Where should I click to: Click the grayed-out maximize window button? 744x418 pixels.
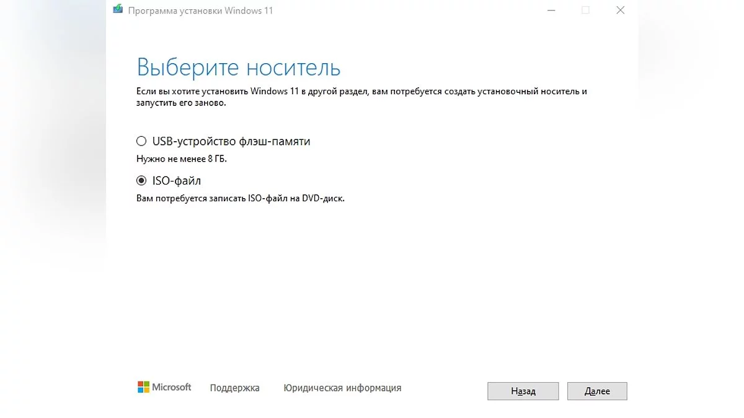(x=585, y=10)
